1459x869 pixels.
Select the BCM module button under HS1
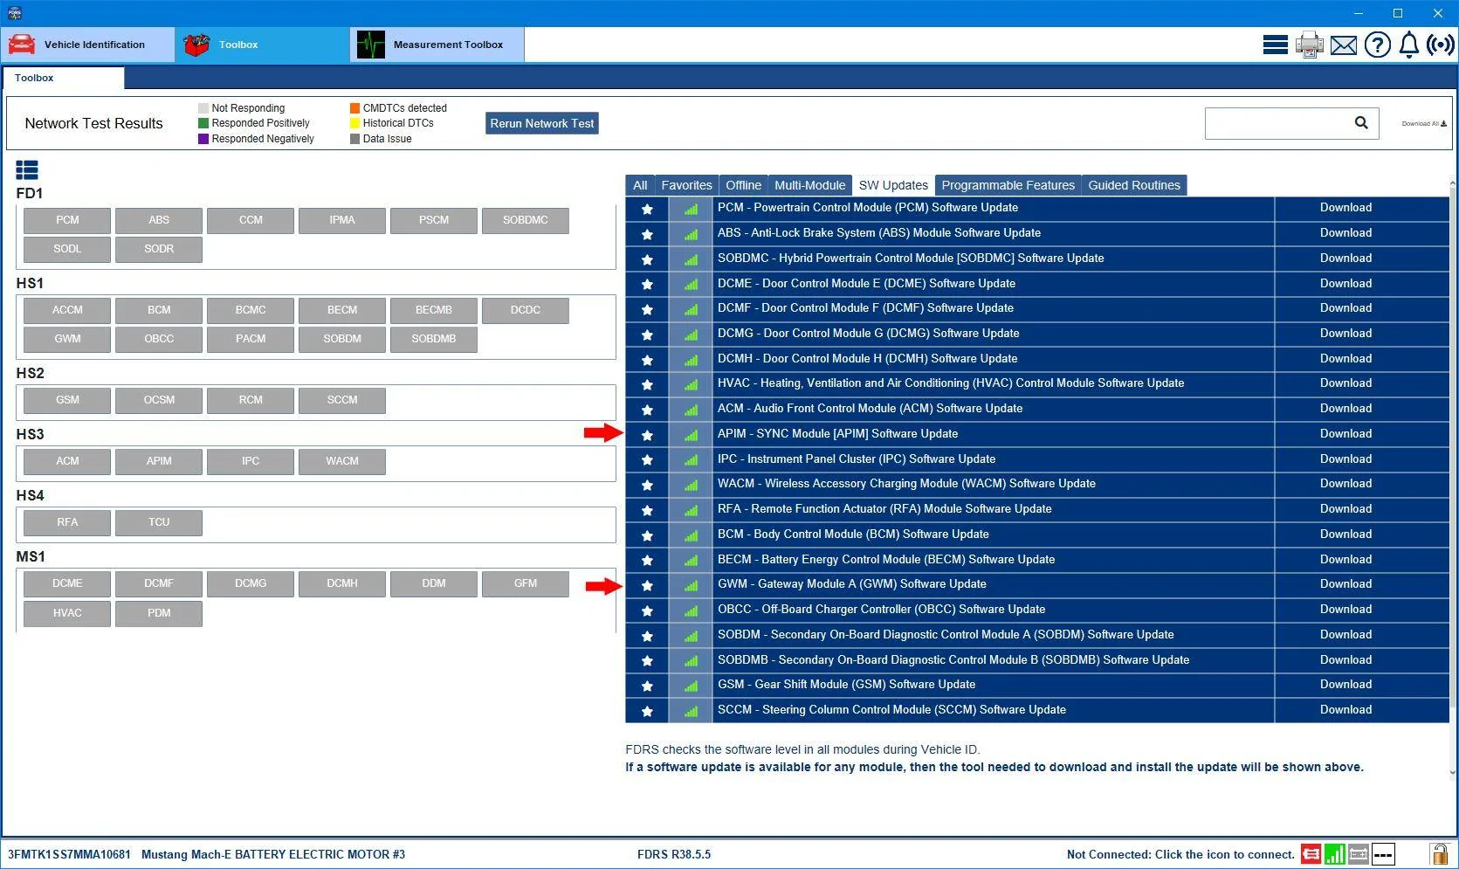[x=159, y=310]
